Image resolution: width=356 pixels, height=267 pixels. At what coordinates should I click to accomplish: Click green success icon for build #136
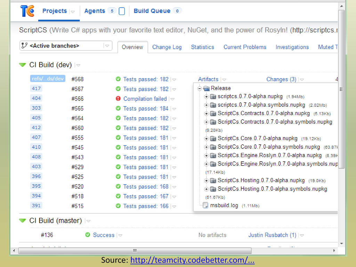(x=88, y=235)
